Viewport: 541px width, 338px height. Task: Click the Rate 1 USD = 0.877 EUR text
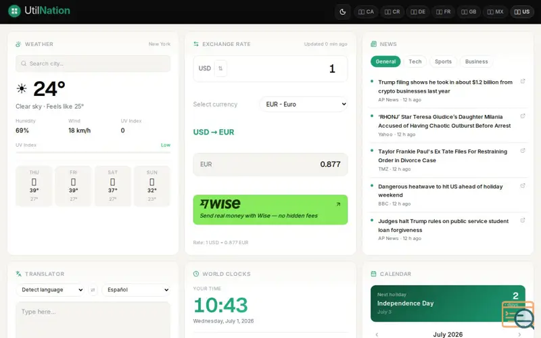[220, 243]
